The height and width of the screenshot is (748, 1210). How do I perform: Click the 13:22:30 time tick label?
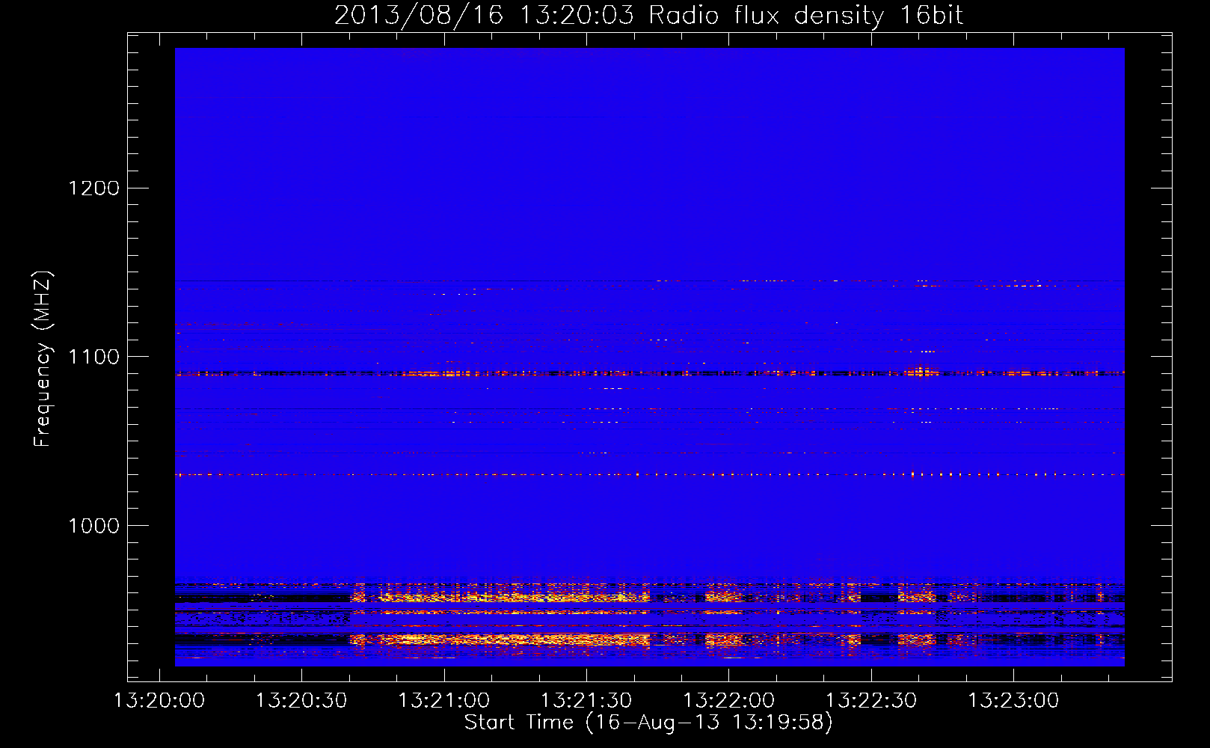[871, 701]
